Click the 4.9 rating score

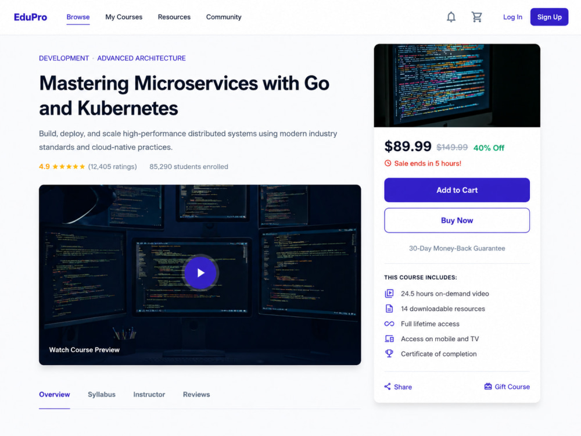coord(44,166)
